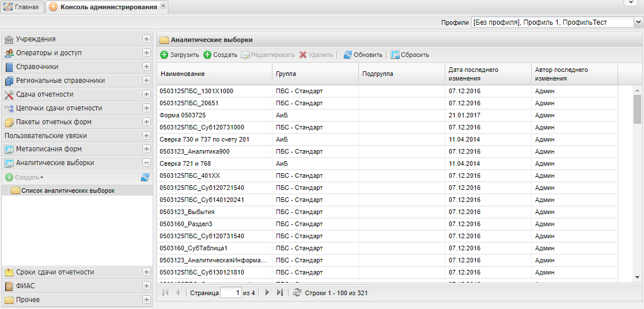Image resolution: width=644 pixels, height=309 pixels.
Task: Select Список аналитических выборок tree item
Action: [67, 190]
